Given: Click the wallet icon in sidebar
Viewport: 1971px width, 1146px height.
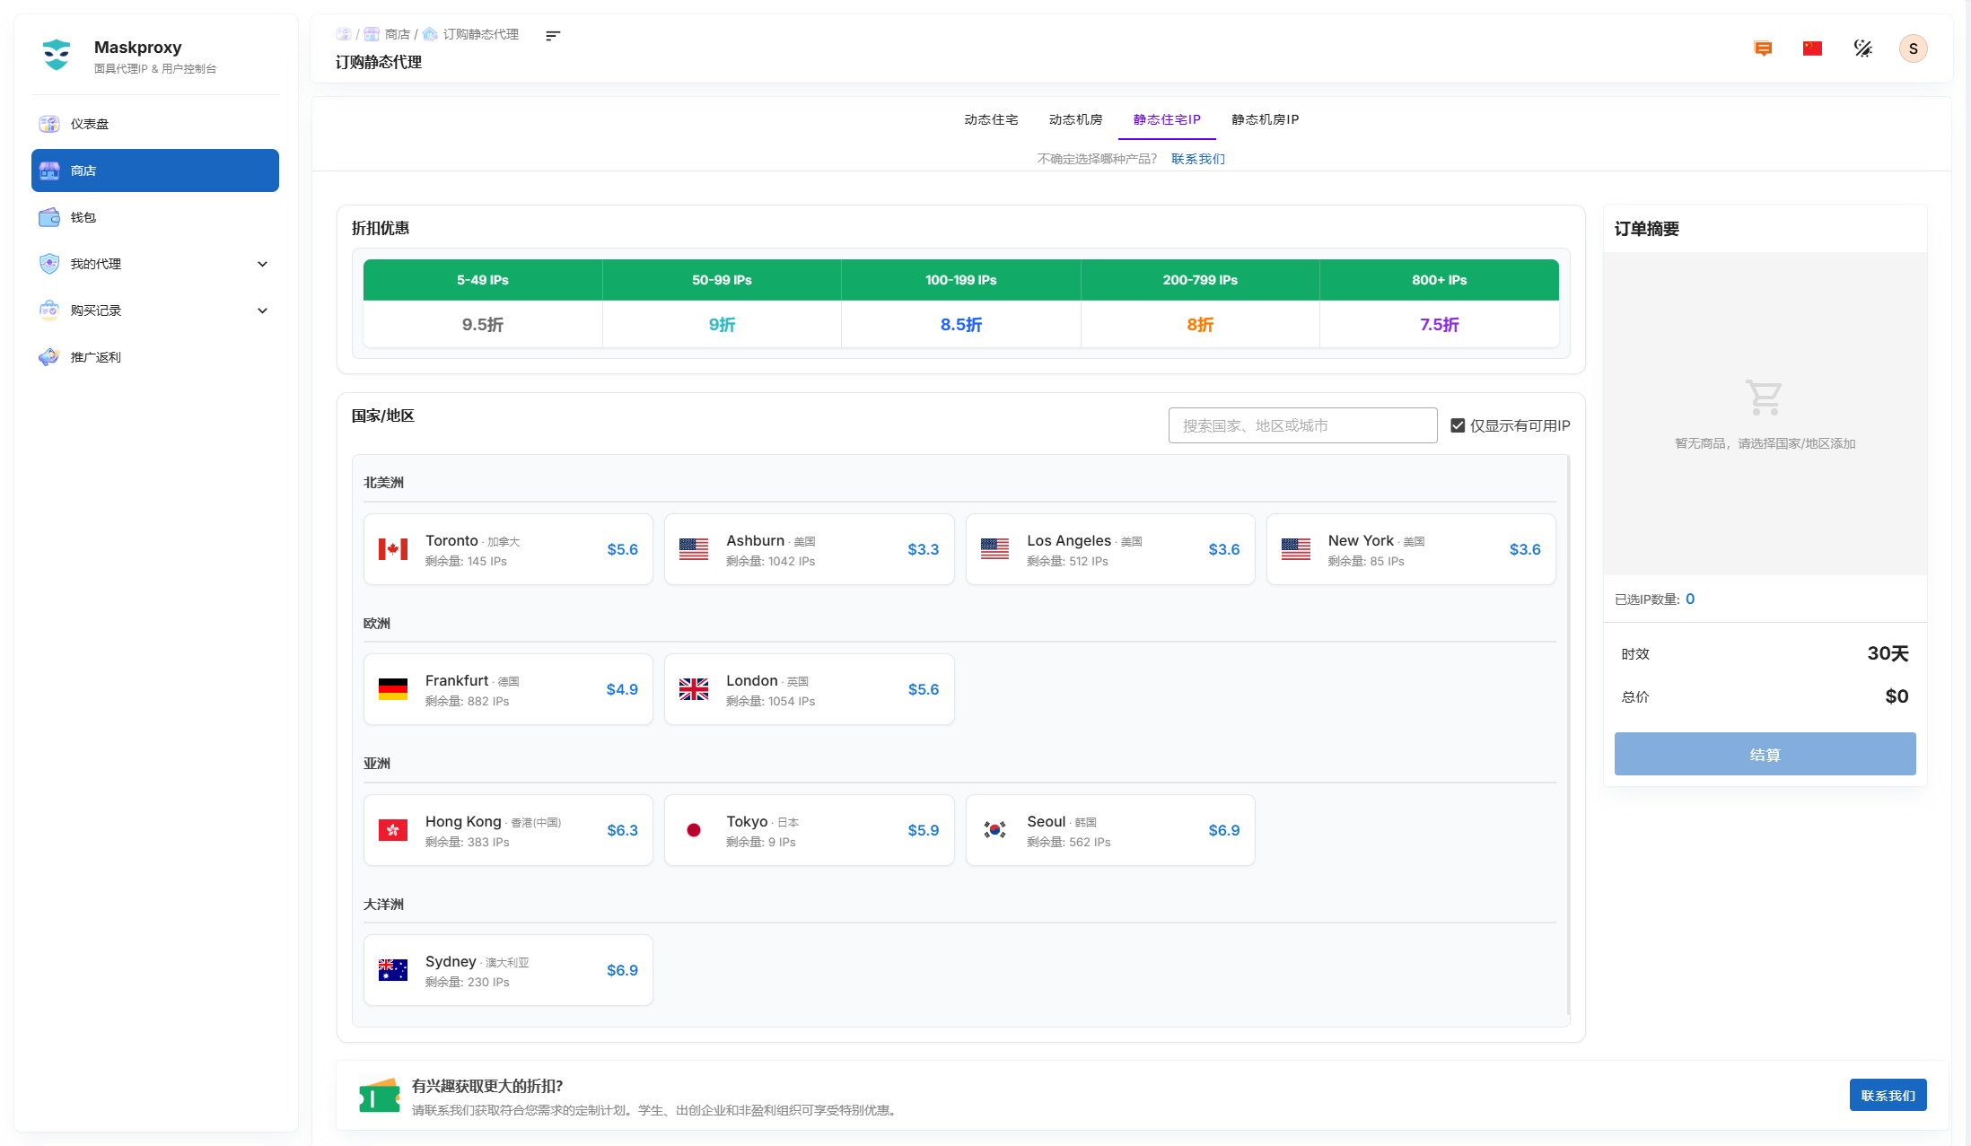Looking at the screenshot, I should (x=49, y=217).
